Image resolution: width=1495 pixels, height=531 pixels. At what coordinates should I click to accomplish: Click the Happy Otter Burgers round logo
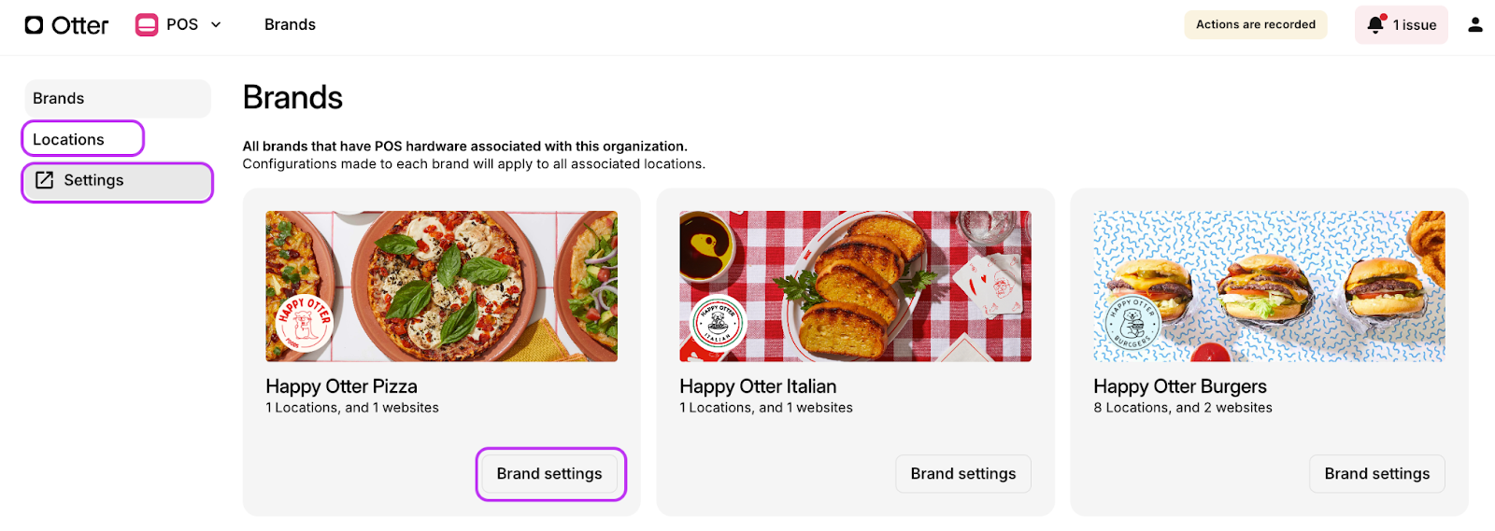(1132, 323)
